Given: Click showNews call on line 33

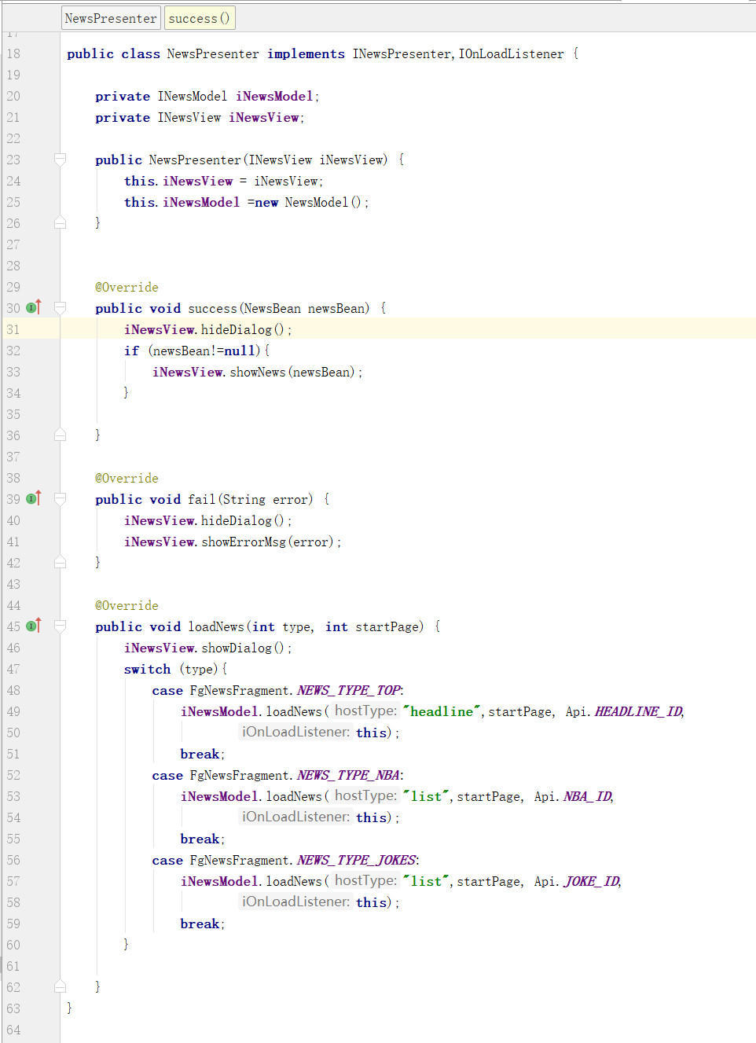Looking at the screenshot, I should pos(258,372).
